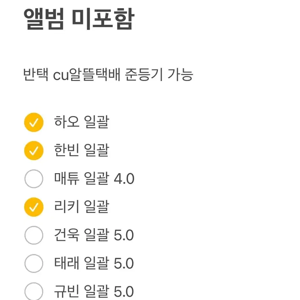The width and height of the screenshot is (300, 300).
Task: Uncheck the yellow 리키 일괄 checkmark
Action: pos(34,207)
